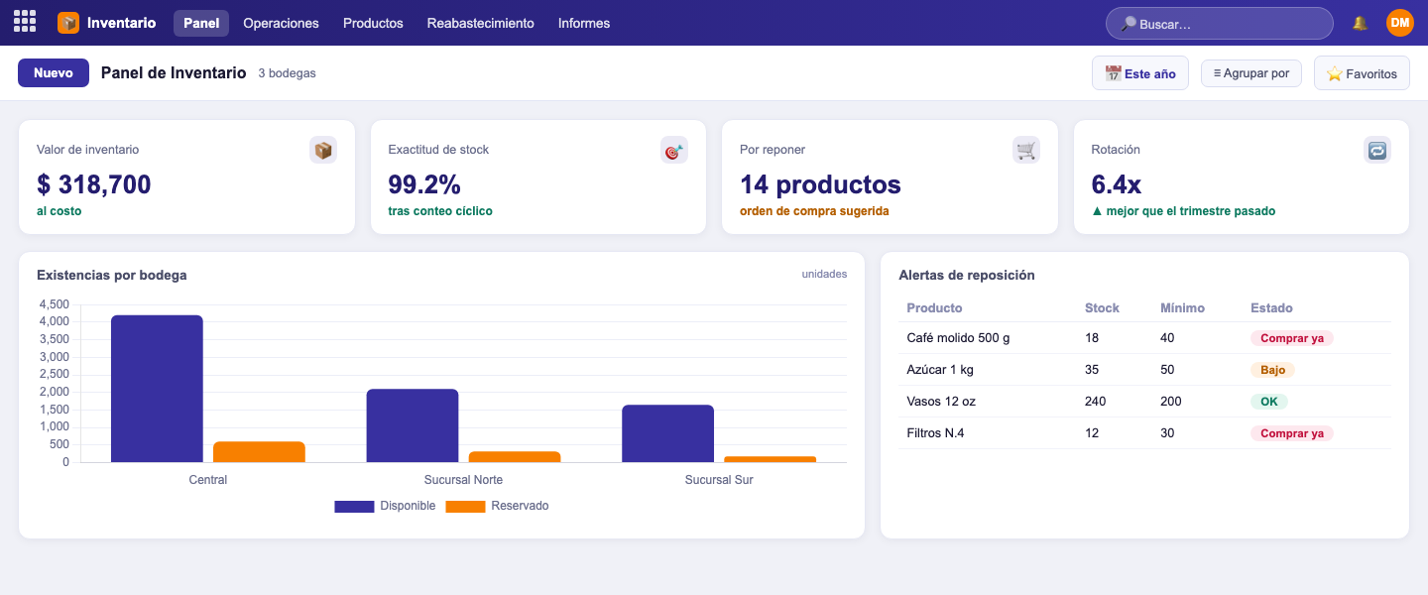
Task: Click the Inventario app title
Action: coord(121,23)
